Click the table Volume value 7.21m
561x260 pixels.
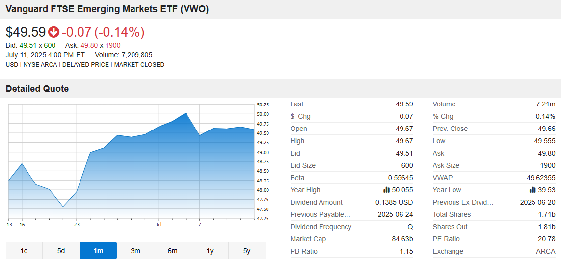click(x=546, y=104)
